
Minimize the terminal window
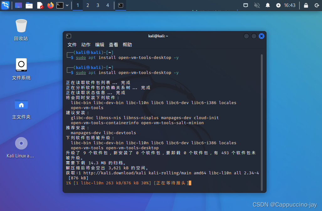tap(246, 36)
